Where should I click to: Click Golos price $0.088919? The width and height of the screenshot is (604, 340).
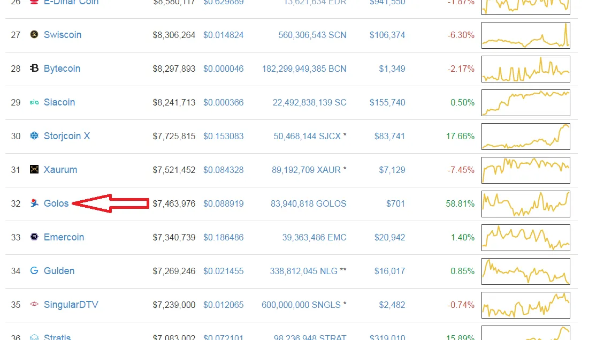(x=224, y=203)
